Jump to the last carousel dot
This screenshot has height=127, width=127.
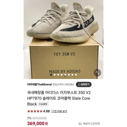click(x=76, y=75)
